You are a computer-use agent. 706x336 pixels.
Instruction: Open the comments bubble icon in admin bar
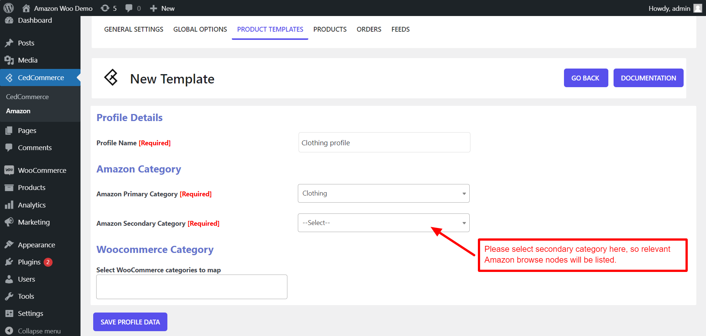129,8
